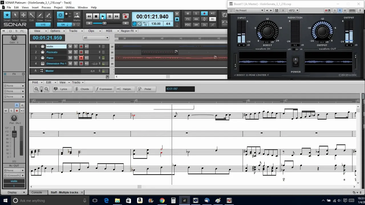The image size is (365, 205).
Task: Mute the violin track
Action: 70,46
